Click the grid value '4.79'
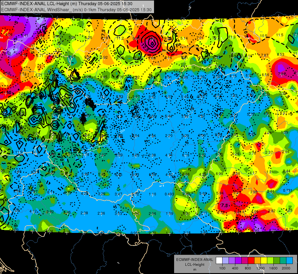The image size is (298, 274). [x=268, y=133]
